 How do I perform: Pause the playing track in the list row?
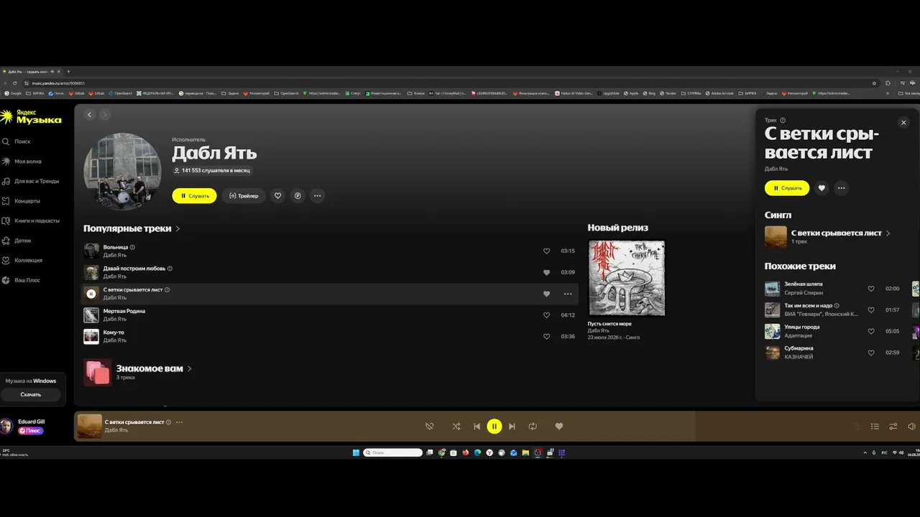(x=91, y=294)
